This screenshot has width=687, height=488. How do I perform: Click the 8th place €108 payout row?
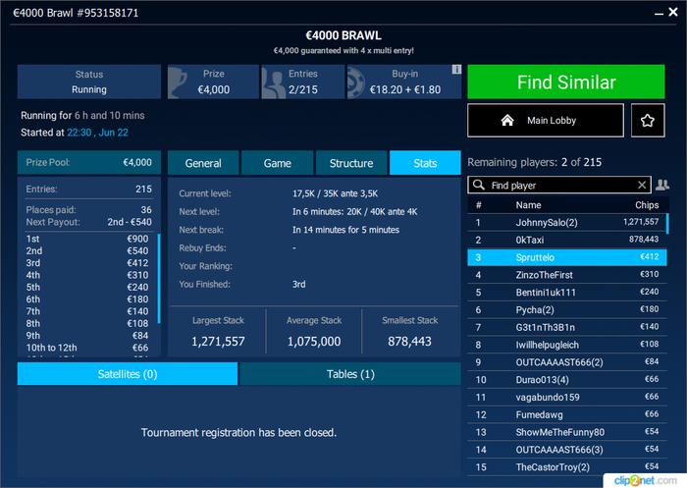(x=87, y=323)
